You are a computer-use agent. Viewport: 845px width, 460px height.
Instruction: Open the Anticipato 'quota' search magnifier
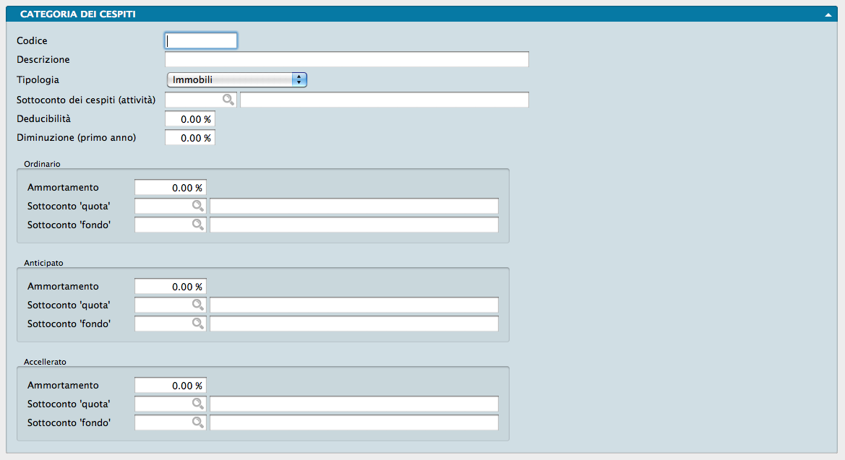(197, 305)
